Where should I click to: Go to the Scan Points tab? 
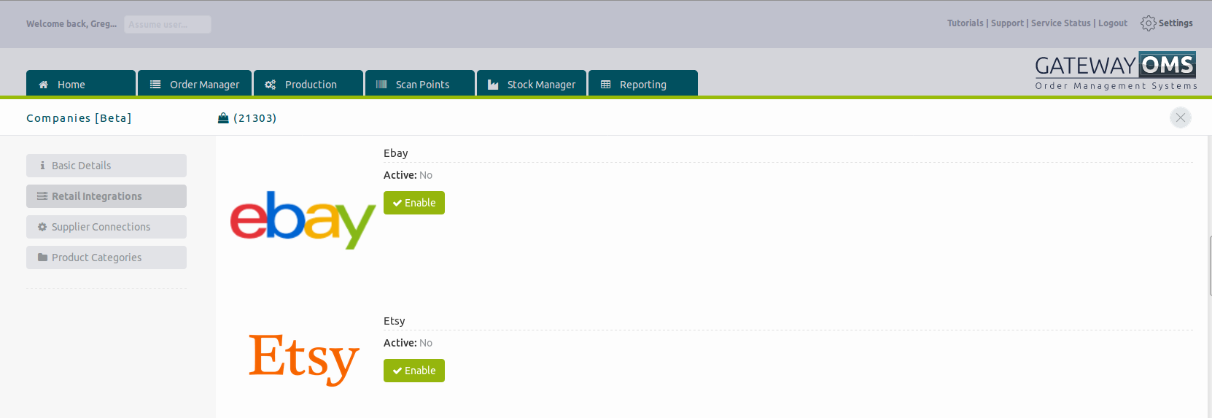(420, 83)
